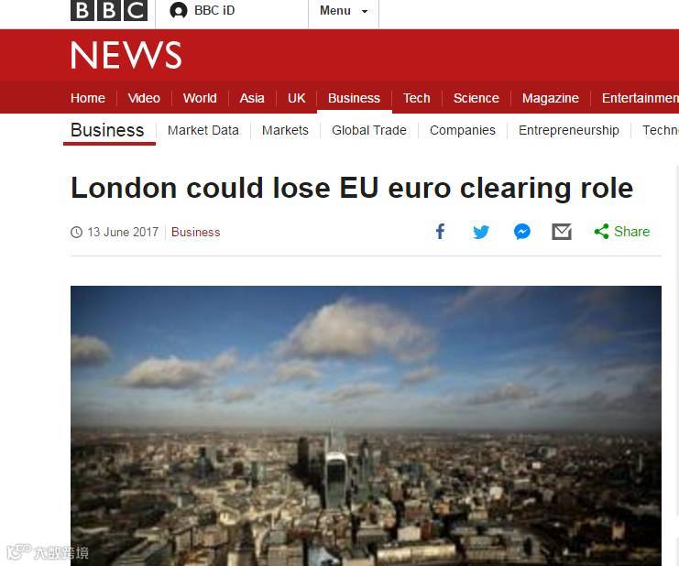Open the Science section tab
The image size is (679, 566).
(x=476, y=98)
